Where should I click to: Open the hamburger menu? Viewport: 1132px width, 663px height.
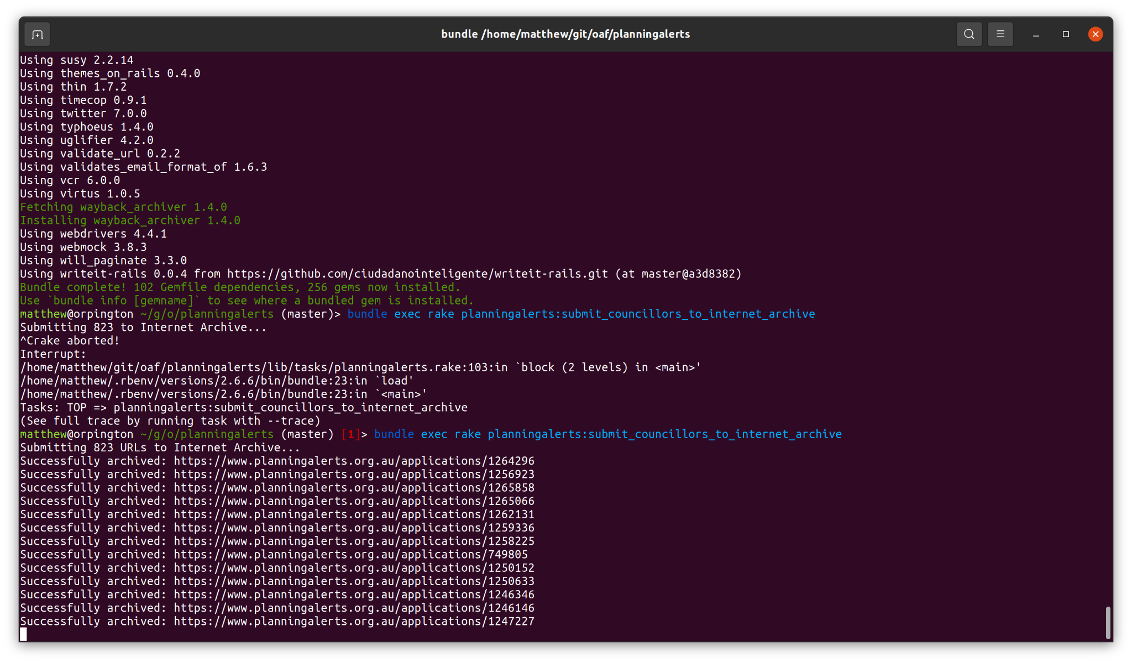point(1000,34)
